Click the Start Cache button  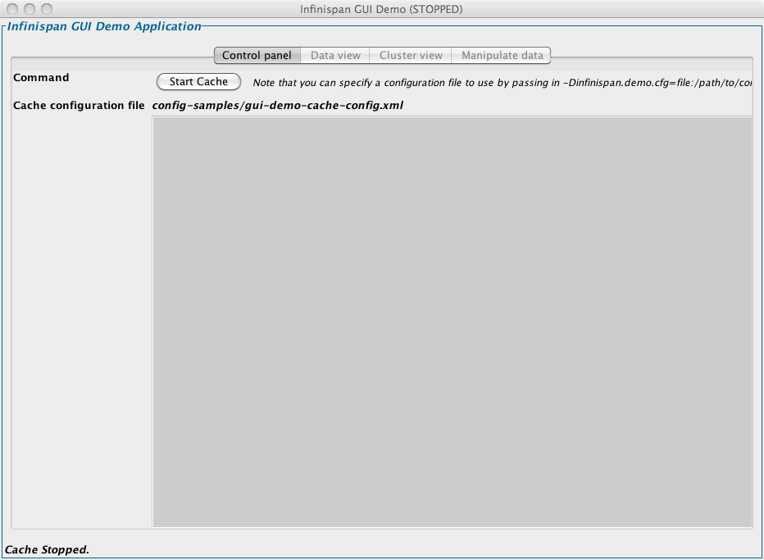tap(198, 82)
